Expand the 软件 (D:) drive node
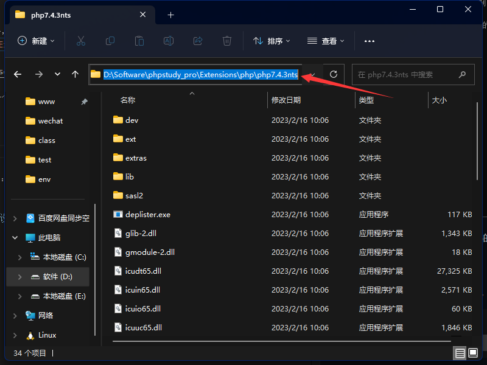This screenshot has width=487, height=365. [20, 277]
